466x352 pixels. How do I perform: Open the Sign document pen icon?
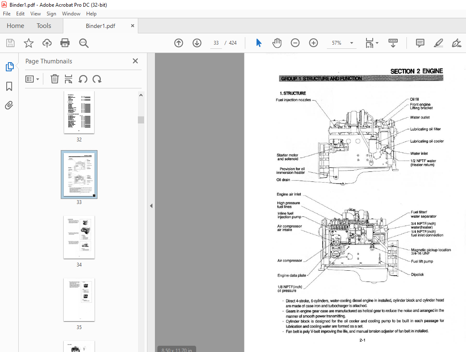pos(456,43)
